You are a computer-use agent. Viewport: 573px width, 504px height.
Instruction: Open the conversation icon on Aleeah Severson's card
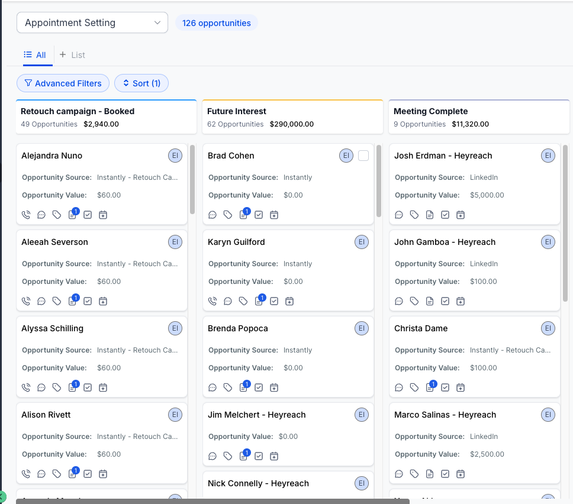tap(41, 301)
